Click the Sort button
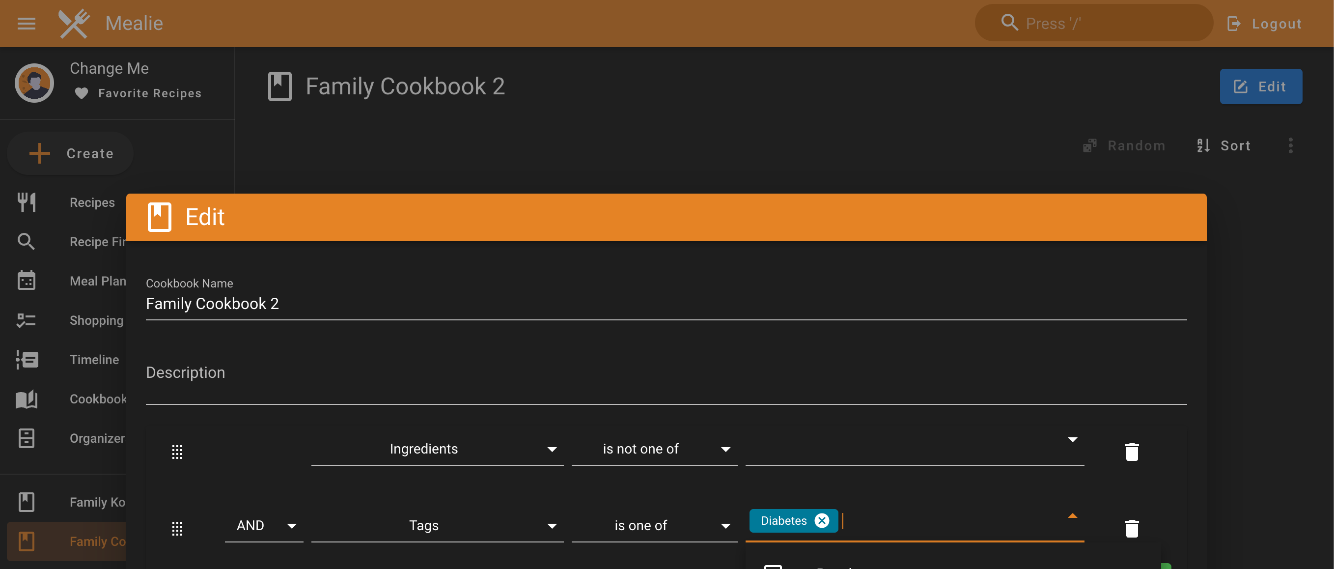 point(1223,145)
